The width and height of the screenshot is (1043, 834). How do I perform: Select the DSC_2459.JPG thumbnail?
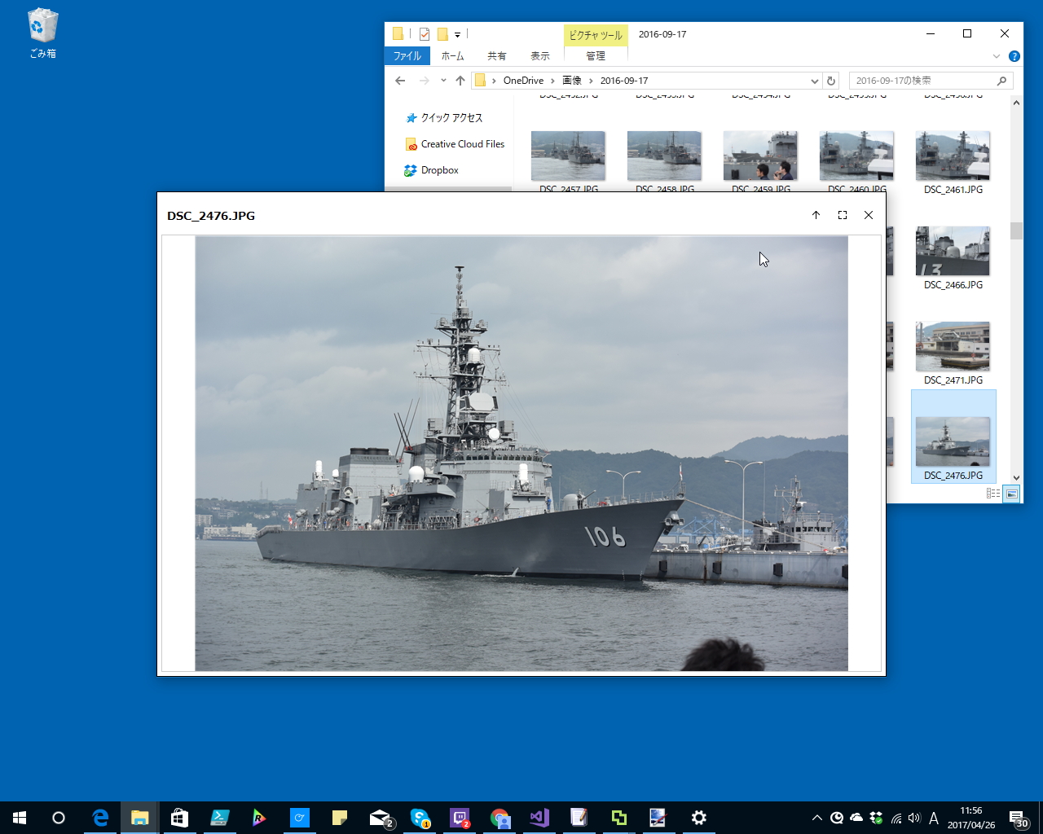(x=760, y=156)
